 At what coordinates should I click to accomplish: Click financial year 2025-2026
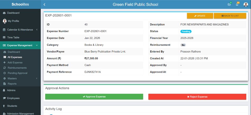(187, 38)
